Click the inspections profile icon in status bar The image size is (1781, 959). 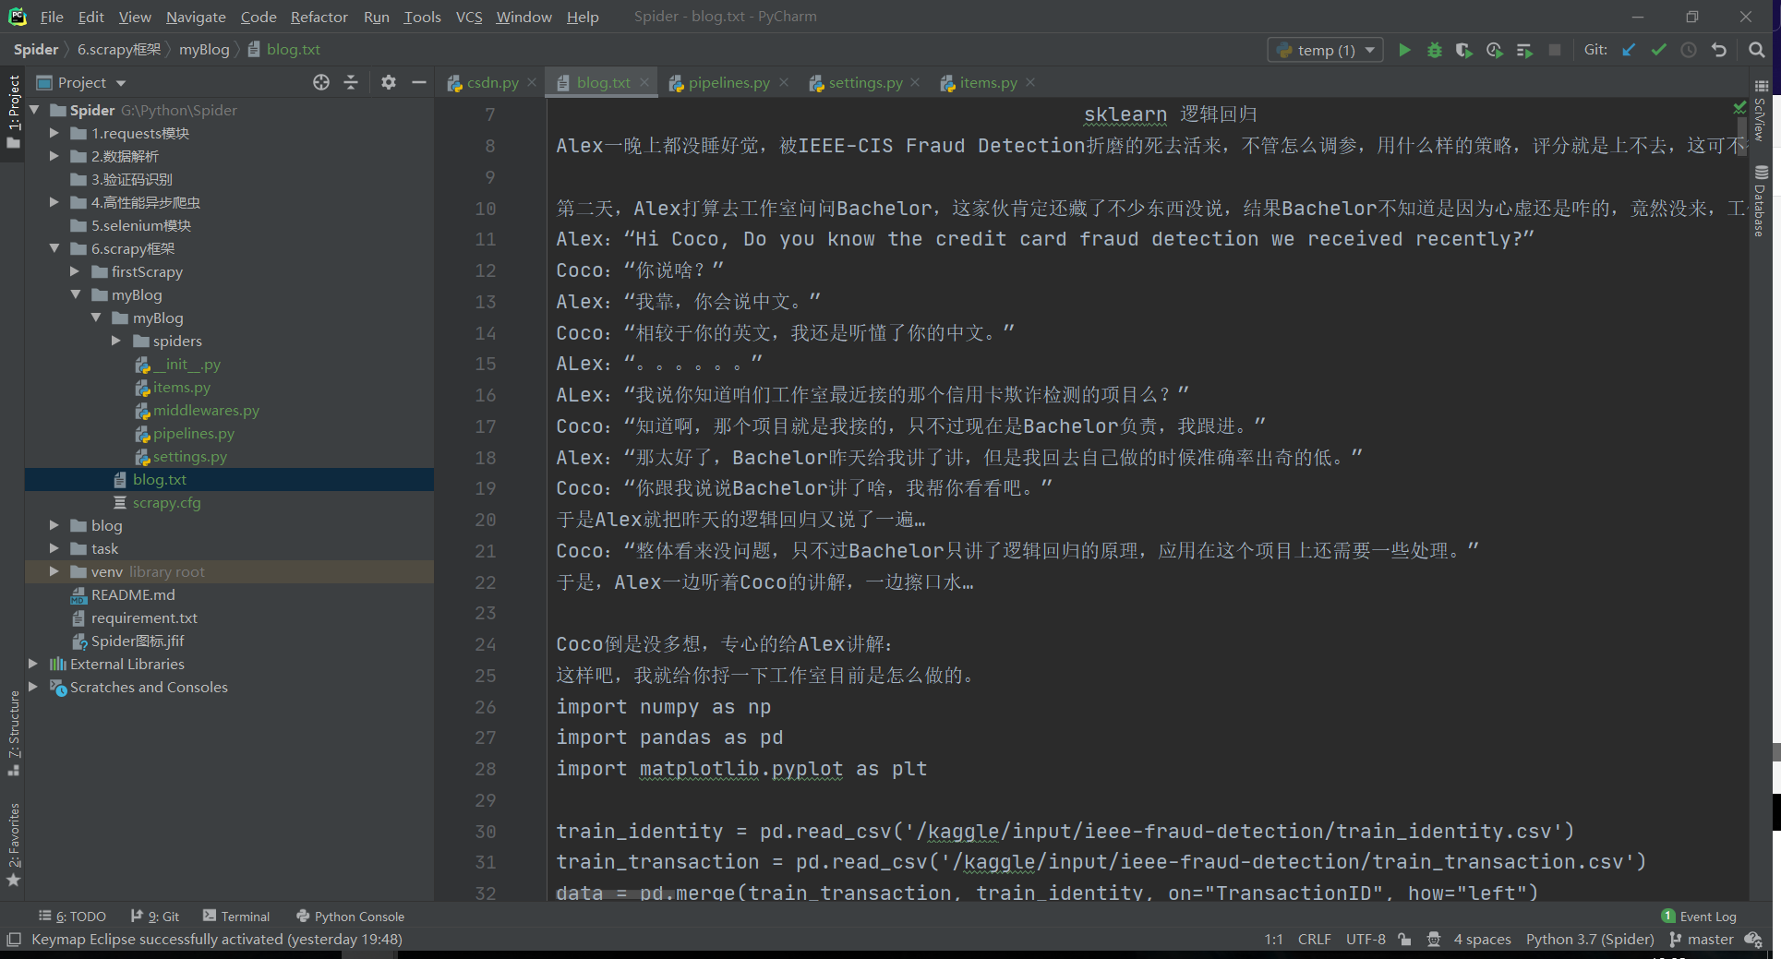click(1434, 940)
